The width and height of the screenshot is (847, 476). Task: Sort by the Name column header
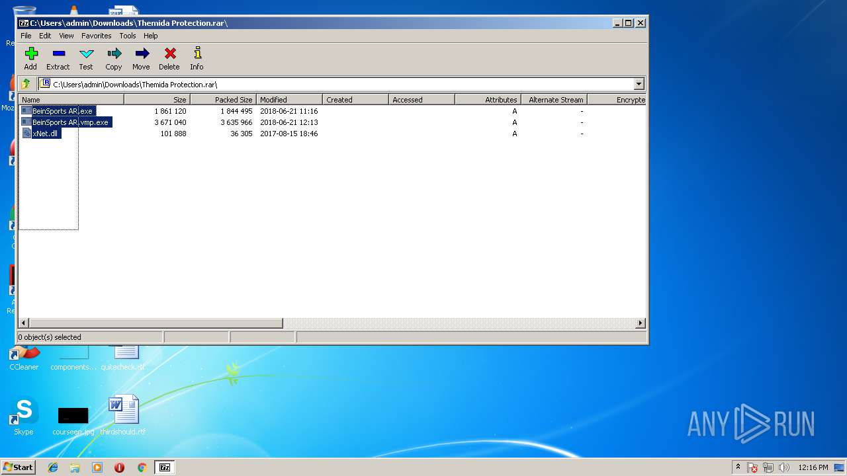[x=71, y=100]
